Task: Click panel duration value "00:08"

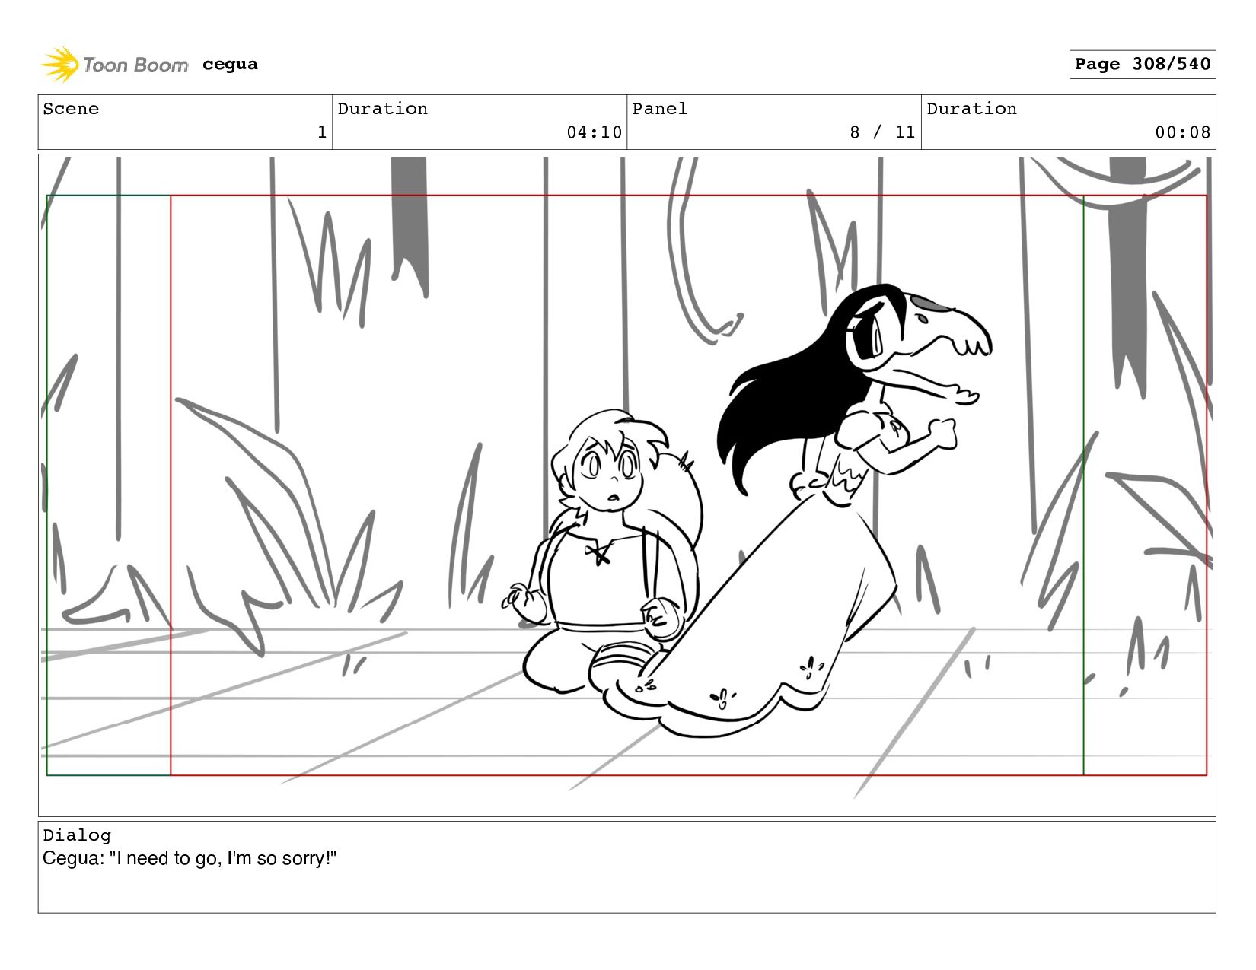Action: [1182, 132]
